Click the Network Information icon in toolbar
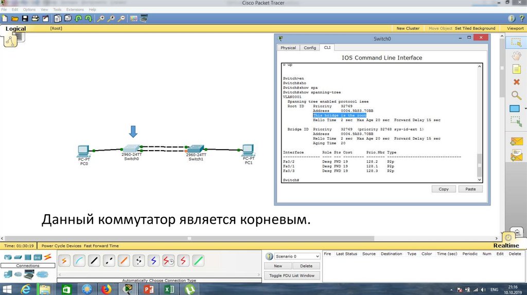This screenshot has width=527, height=295. tap(512, 19)
